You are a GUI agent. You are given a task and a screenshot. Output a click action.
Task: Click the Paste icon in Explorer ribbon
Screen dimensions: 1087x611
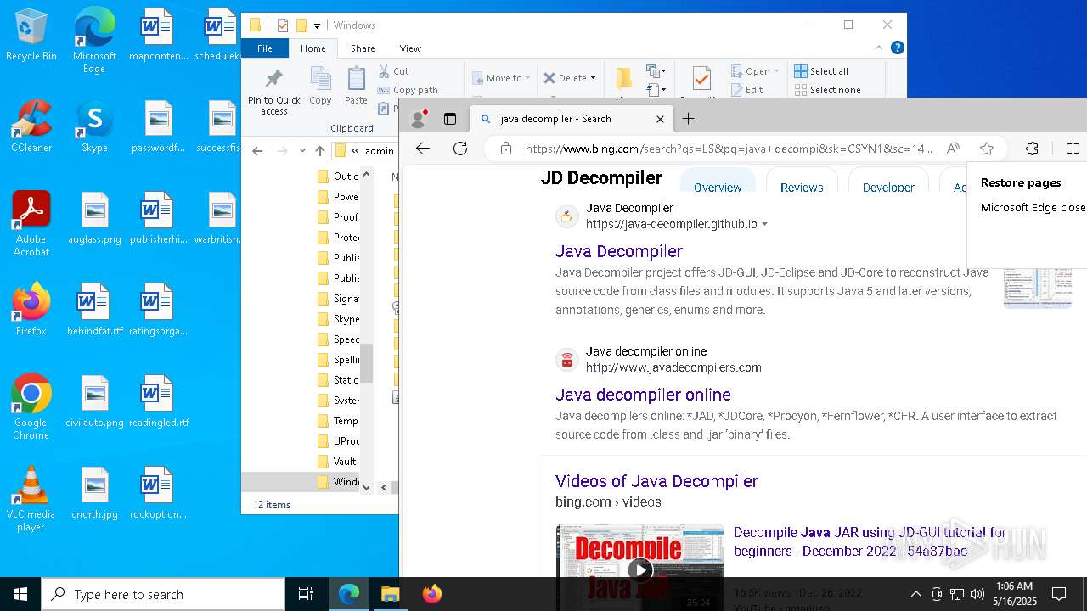[x=356, y=86]
